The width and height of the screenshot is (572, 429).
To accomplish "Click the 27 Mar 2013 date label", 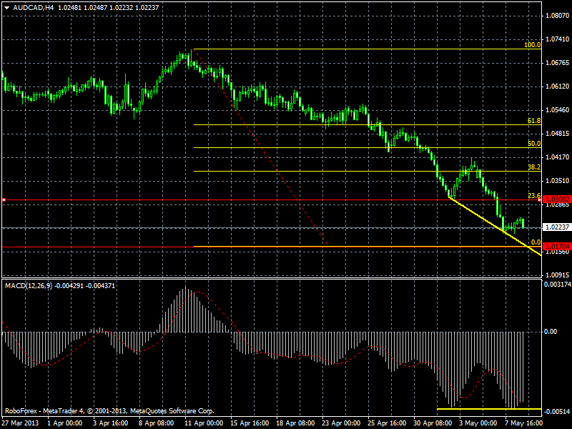I will pos(21,423).
